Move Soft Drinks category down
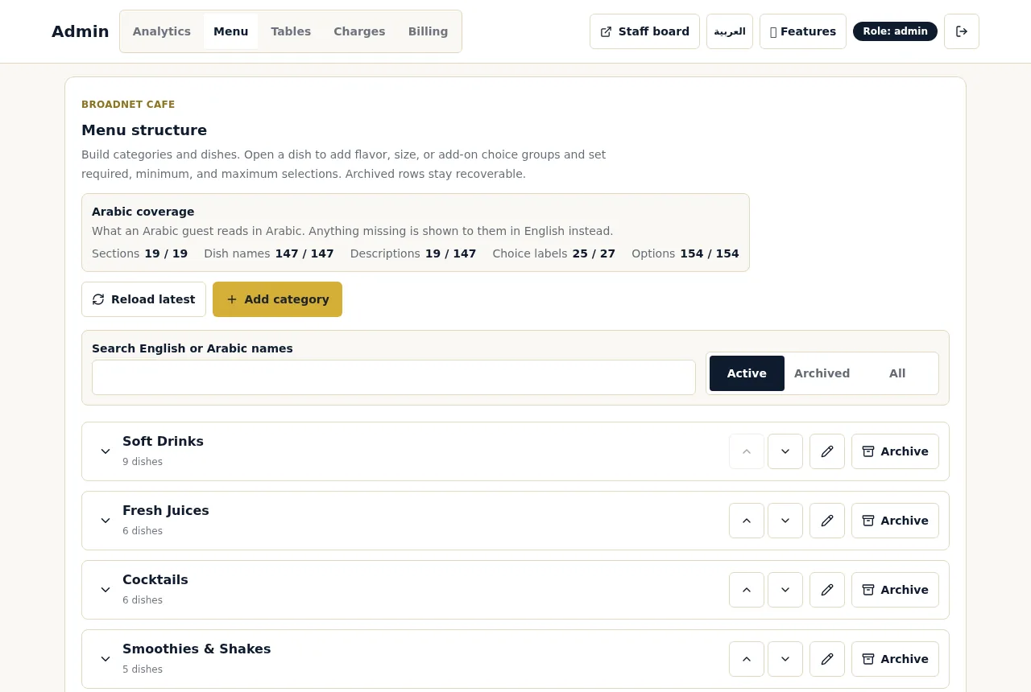 pyautogui.click(x=785, y=451)
